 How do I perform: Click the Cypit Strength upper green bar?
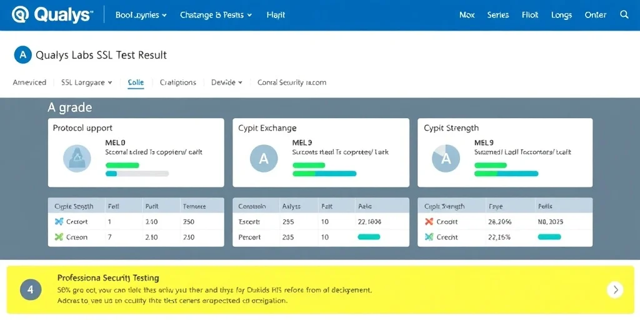(491, 165)
